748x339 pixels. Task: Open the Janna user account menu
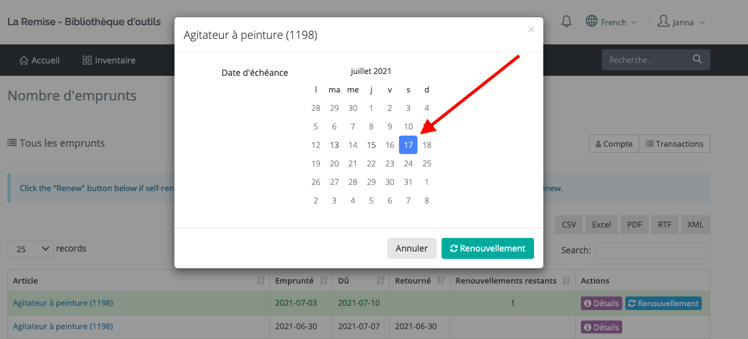point(681,22)
